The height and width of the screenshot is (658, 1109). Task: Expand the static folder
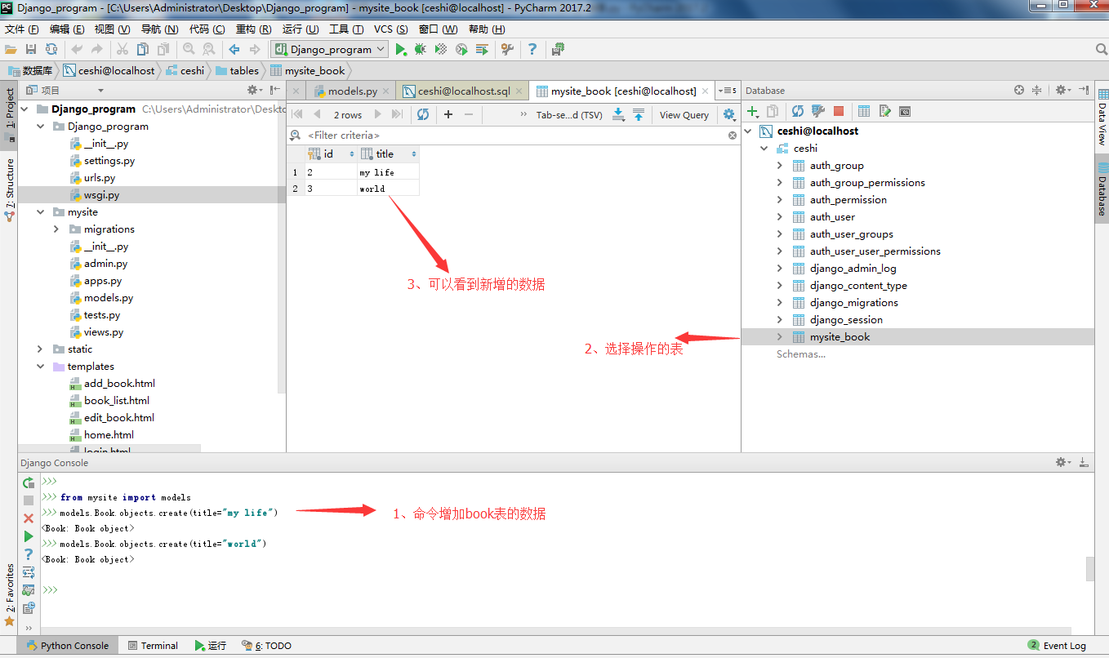(x=40, y=349)
